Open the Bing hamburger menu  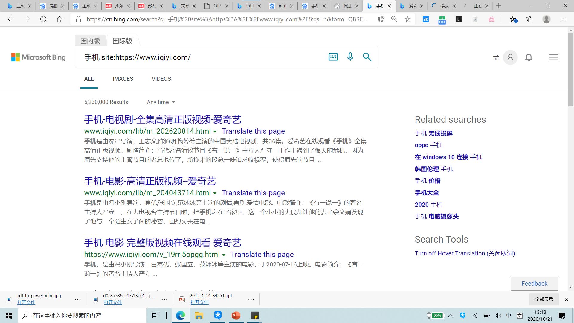pos(554,57)
